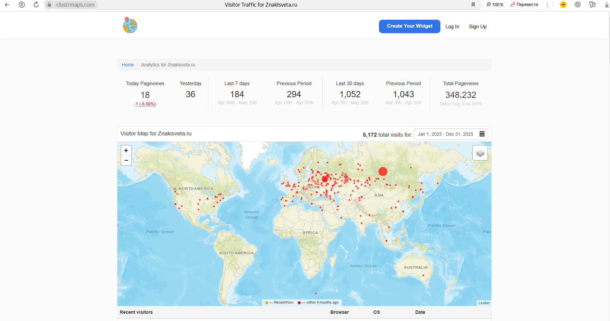Click the calendar icon in date range
The width and height of the screenshot is (610, 321).
482,134
